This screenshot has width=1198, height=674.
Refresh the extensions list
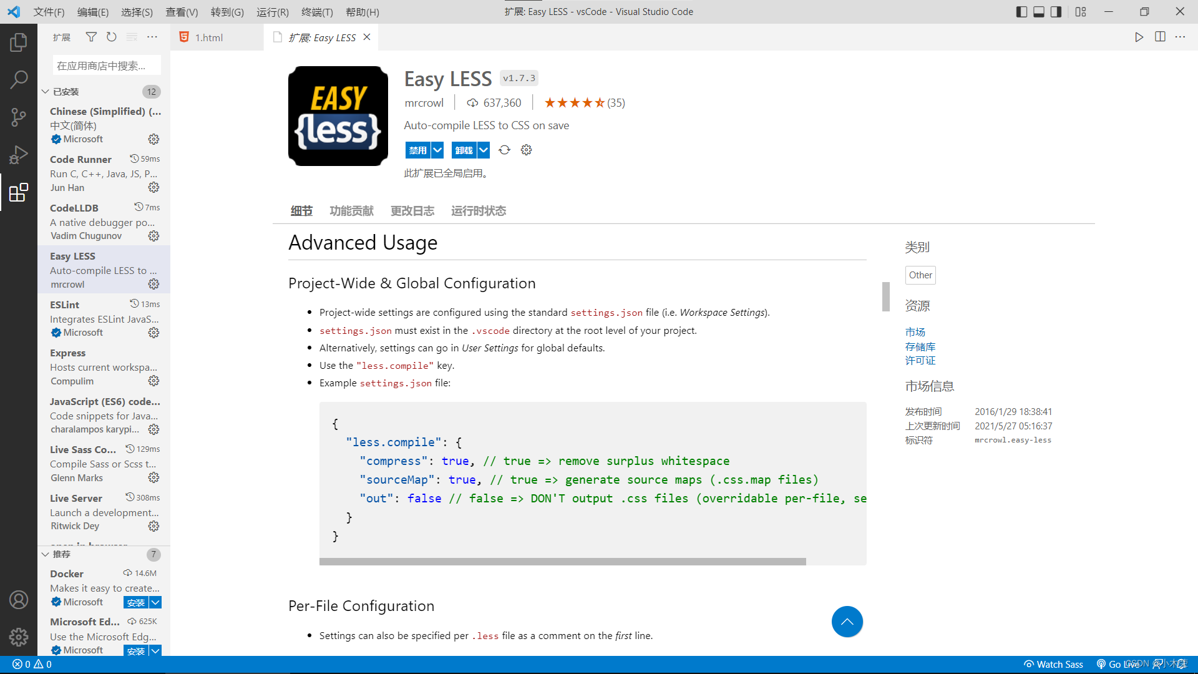[x=111, y=37]
